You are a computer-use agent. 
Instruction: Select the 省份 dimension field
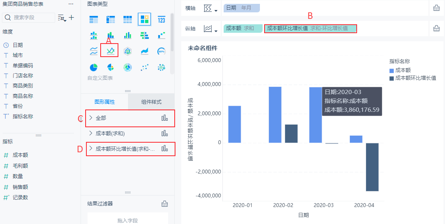18,106
